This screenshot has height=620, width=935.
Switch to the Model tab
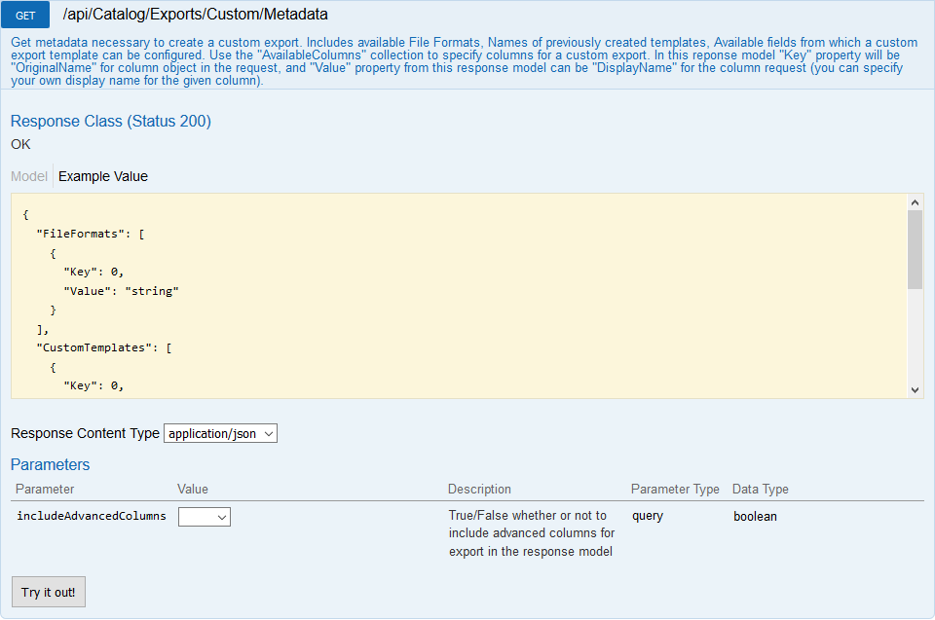(x=28, y=176)
